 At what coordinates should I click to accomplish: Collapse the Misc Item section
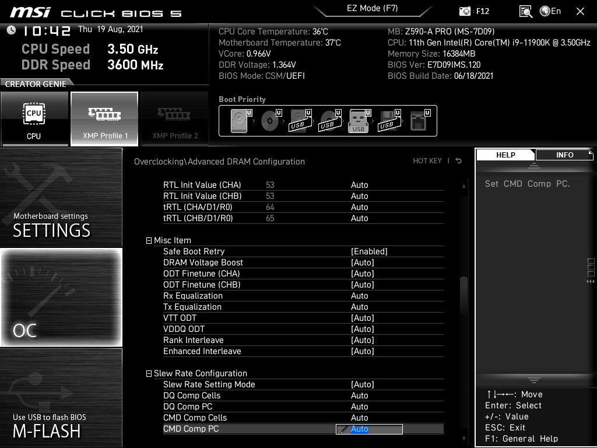149,240
